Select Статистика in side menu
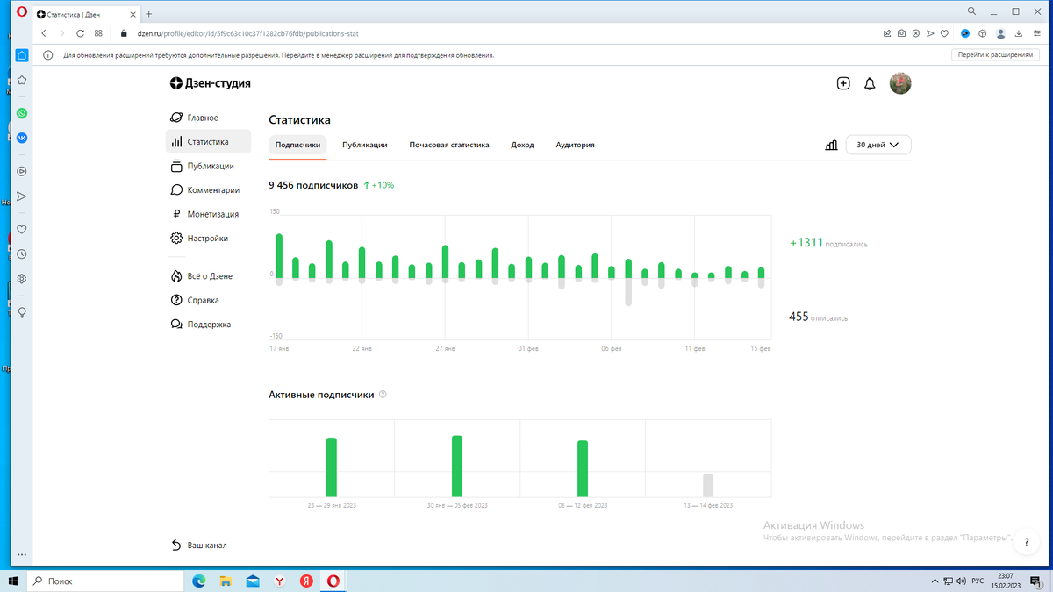Image resolution: width=1053 pixels, height=592 pixels. point(208,141)
